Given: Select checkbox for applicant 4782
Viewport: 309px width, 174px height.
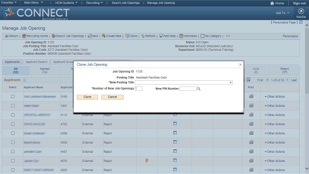Looking at the screenshot, I should [x=13, y=124].
